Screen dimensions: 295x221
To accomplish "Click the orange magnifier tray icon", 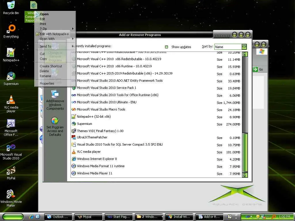I will (274, 217).
